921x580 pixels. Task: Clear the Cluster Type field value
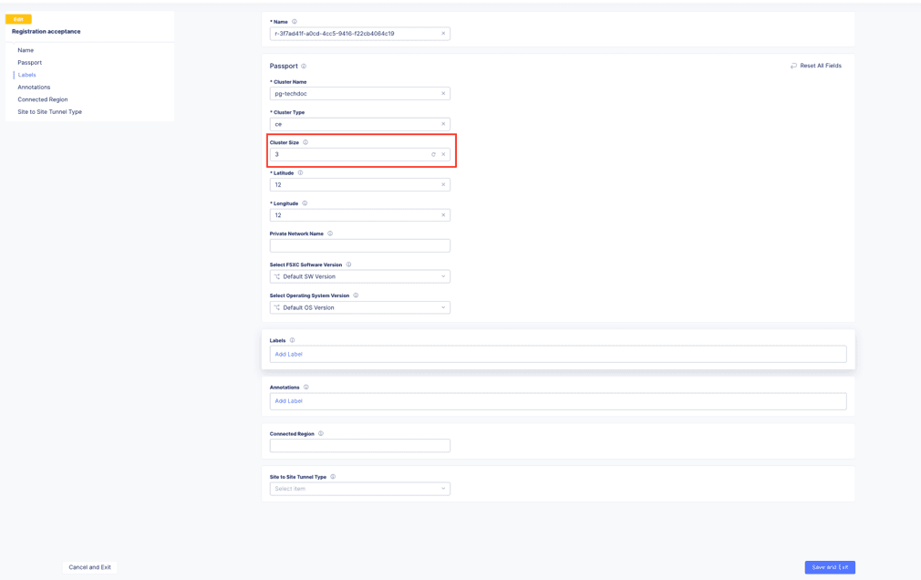click(443, 124)
